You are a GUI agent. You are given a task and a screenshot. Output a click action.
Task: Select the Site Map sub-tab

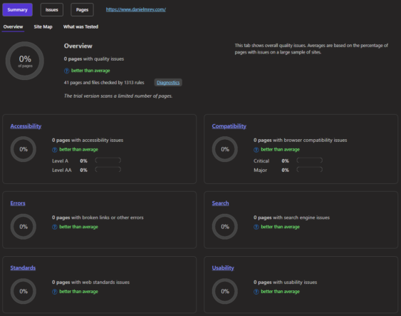coord(43,27)
